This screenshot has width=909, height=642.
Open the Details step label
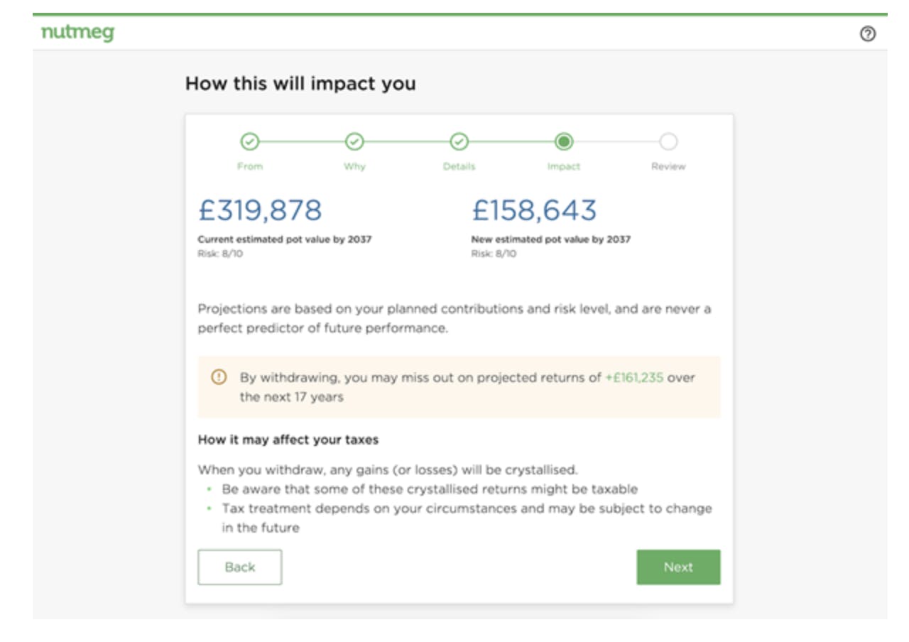[x=459, y=166]
